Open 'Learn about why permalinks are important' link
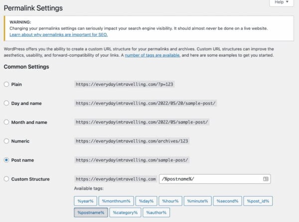The width and height of the screenshot is (299, 222). pos(58,34)
